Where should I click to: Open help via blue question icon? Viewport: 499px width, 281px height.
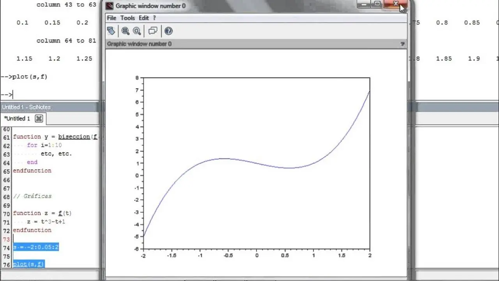click(x=168, y=31)
